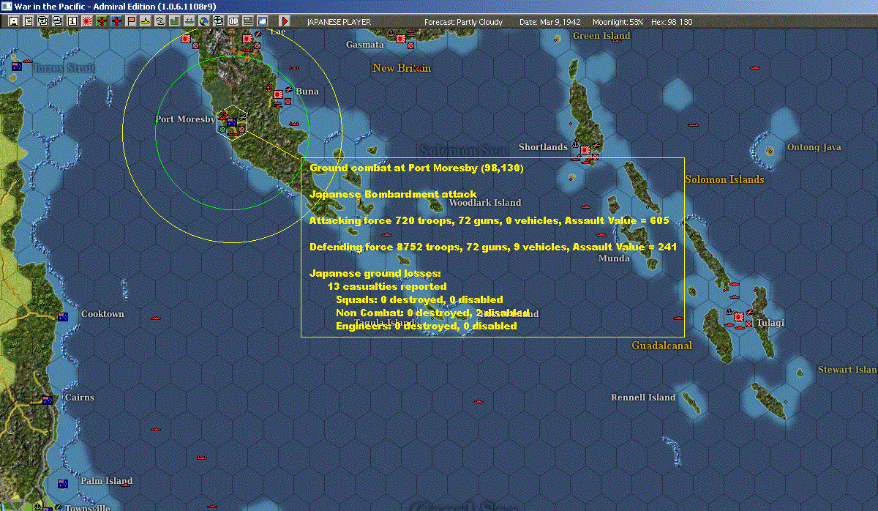
Task: Click the red ship task force near Cooktown
Action: (155, 318)
